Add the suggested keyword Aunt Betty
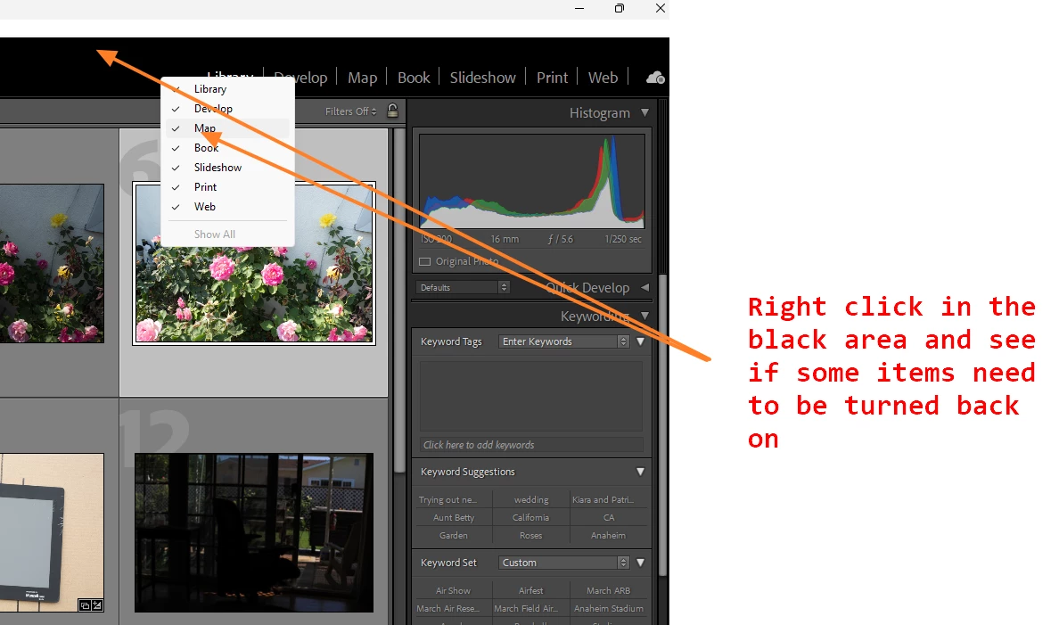 [453, 518]
